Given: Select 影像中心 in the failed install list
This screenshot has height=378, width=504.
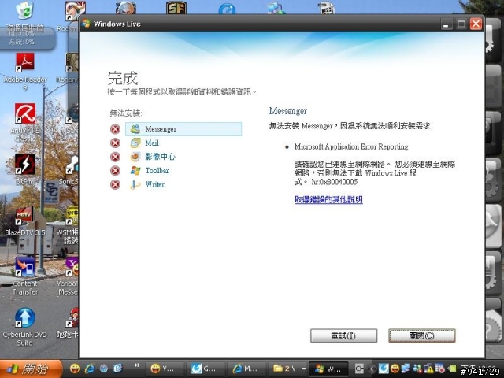Looking at the screenshot, I should [x=160, y=157].
